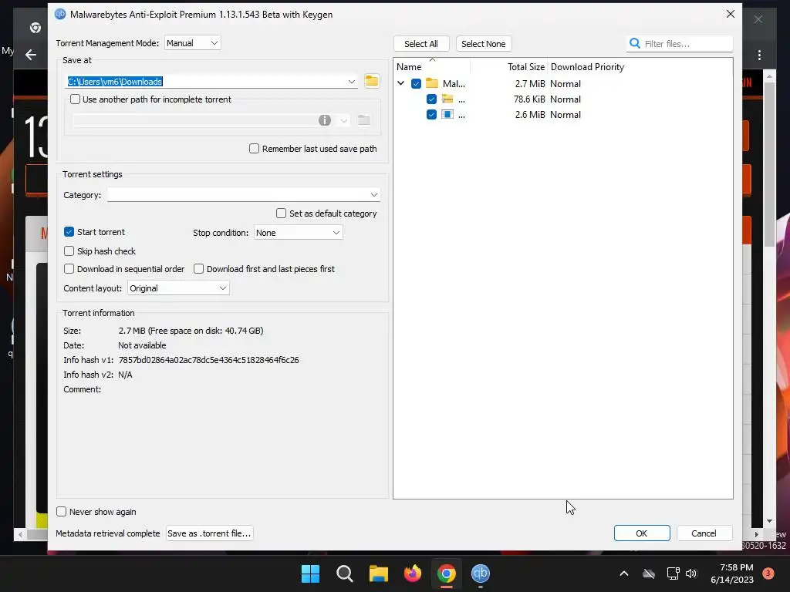Close the add torrent dialog
The width and height of the screenshot is (790, 592).
click(731, 14)
